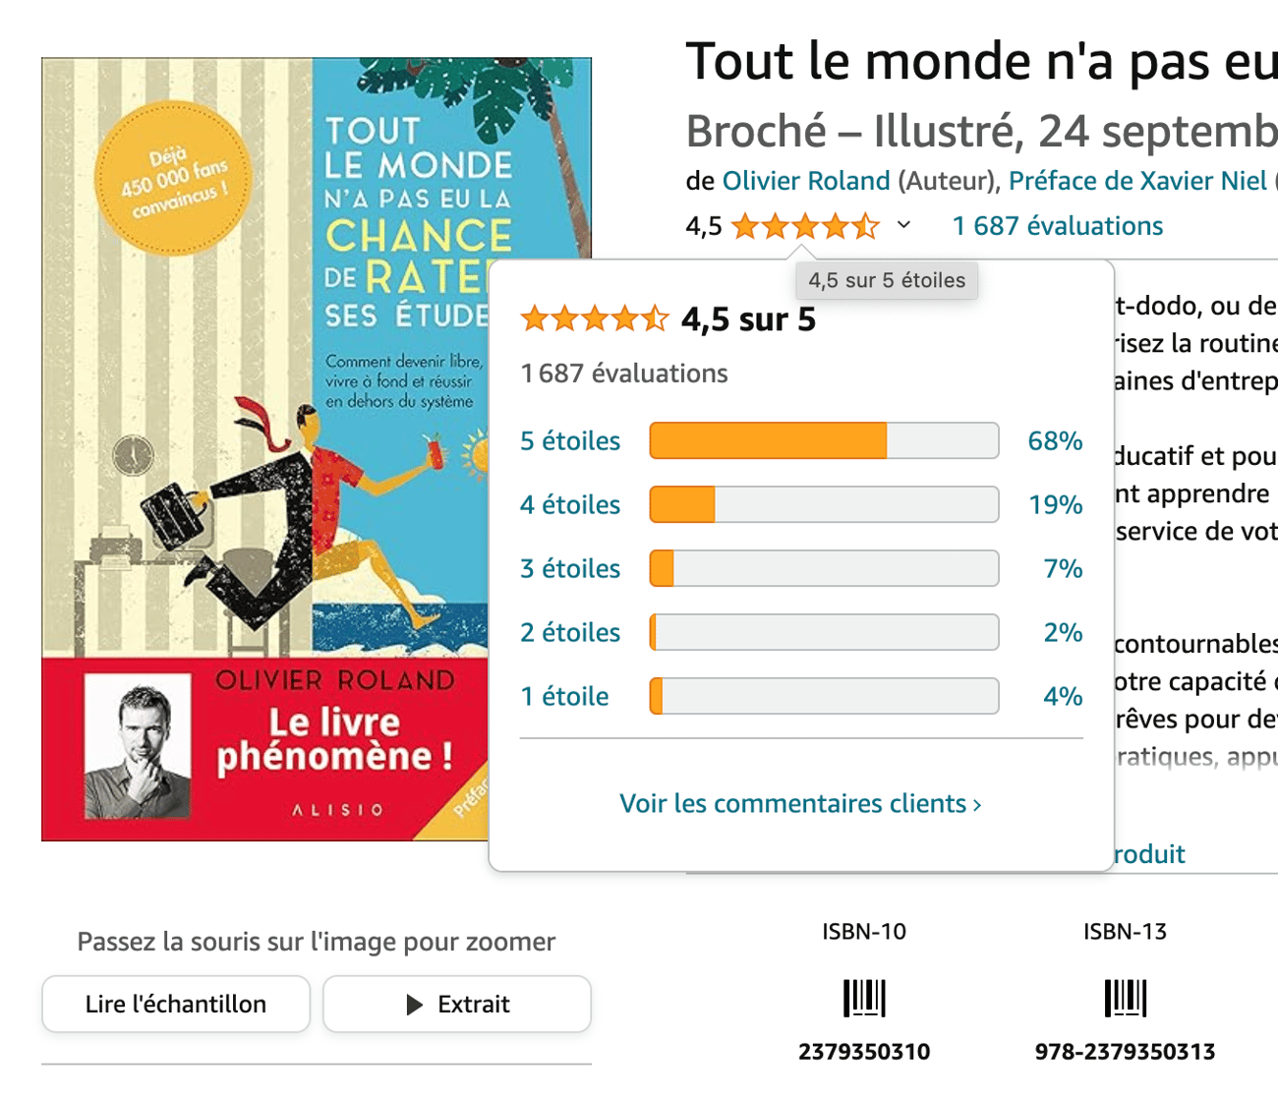Expand the rating dropdown chevron
This screenshot has width=1278, height=1097.
tap(903, 226)
